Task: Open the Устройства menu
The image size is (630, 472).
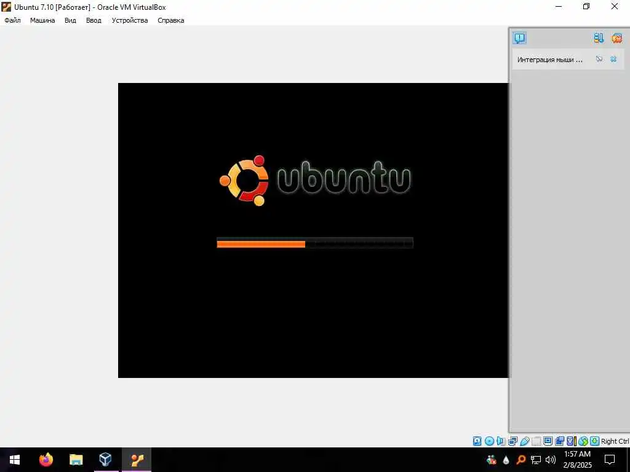Action: [x=129, y=20]
